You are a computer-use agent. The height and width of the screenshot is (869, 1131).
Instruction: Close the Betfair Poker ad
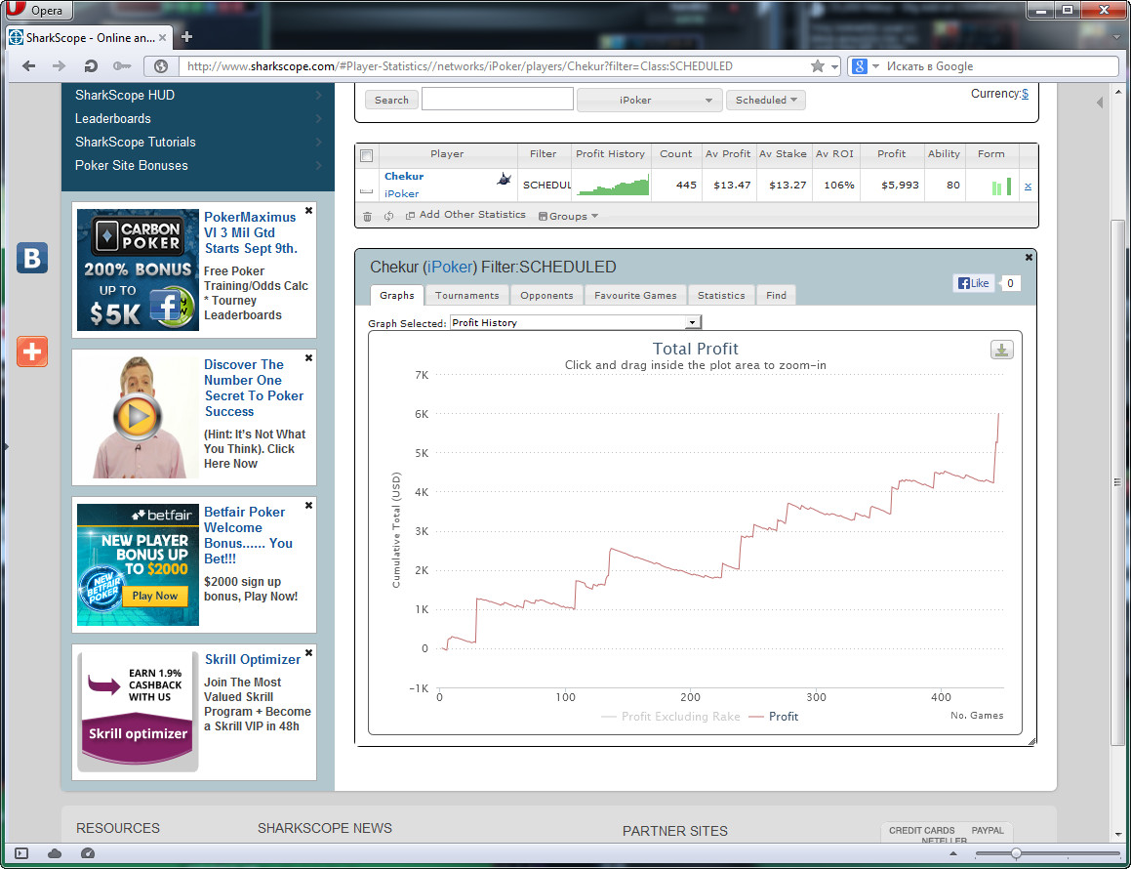pos(308,505)
